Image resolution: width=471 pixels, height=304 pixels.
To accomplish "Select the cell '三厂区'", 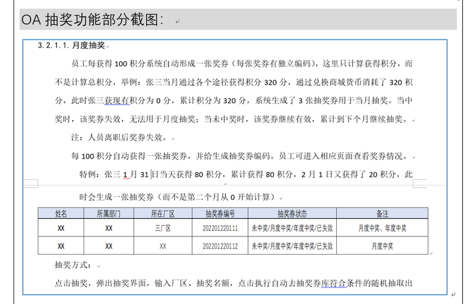I will pyautogui.click(x=163, y=228).
